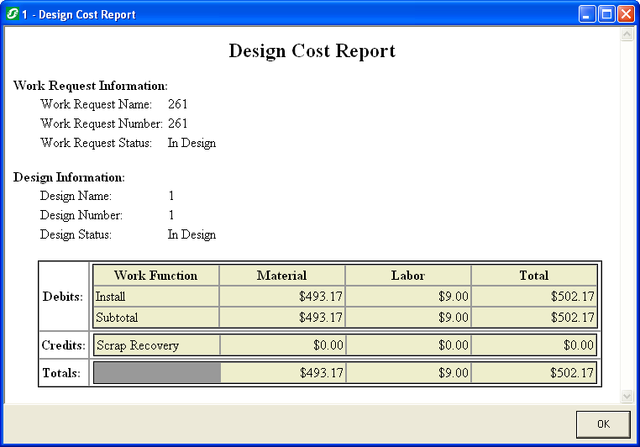
Task: Click the gray blank cell in Totals row
Action: pyautogui.click(x=156, y=373)
